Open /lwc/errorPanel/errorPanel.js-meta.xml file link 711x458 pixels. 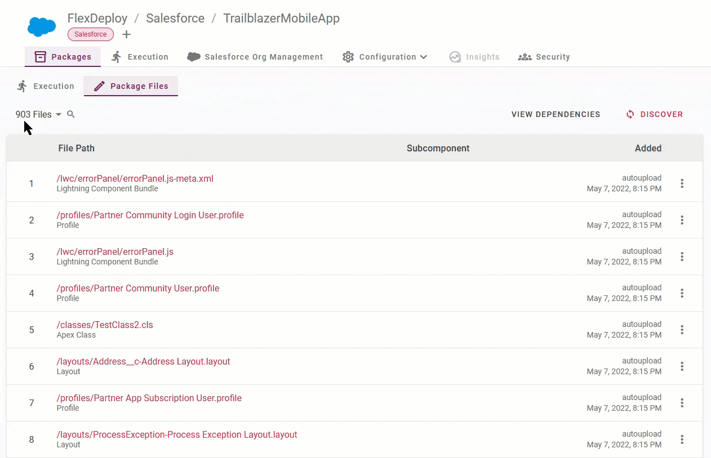135,178
